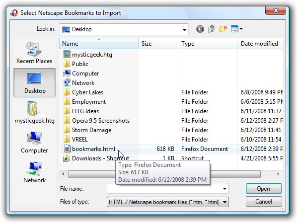Click the 6/8/2008 9:49 date cell
The width and height of the screenshot is (297, 222).
pyautogui.click(x=262, y=92)
